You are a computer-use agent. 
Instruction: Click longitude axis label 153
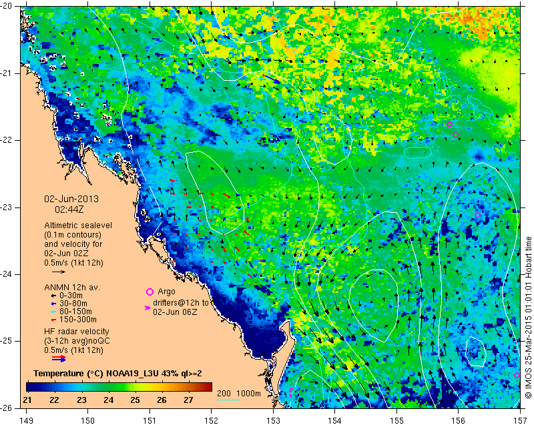(273, 420)
